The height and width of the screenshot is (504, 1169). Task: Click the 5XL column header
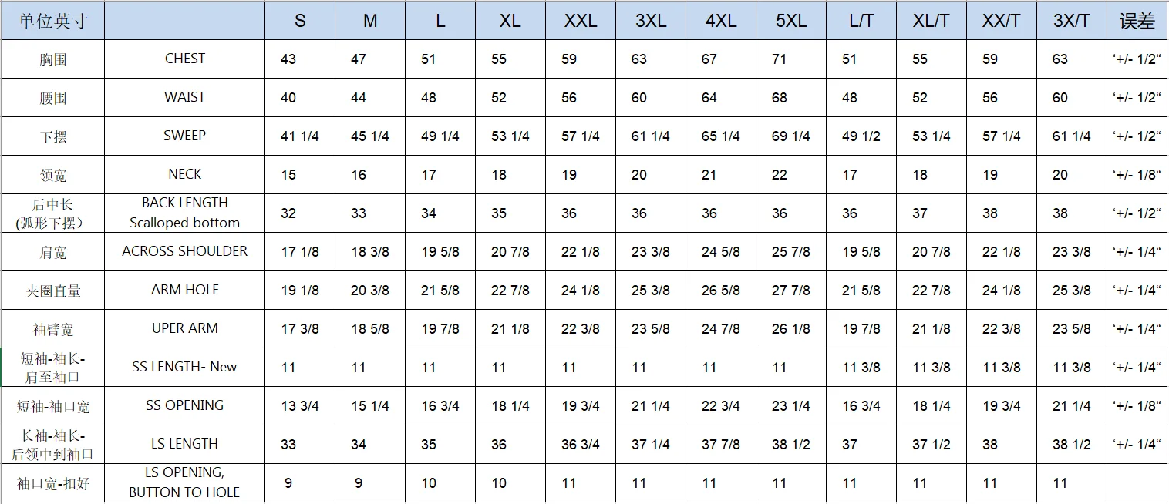tap(791, 21)
